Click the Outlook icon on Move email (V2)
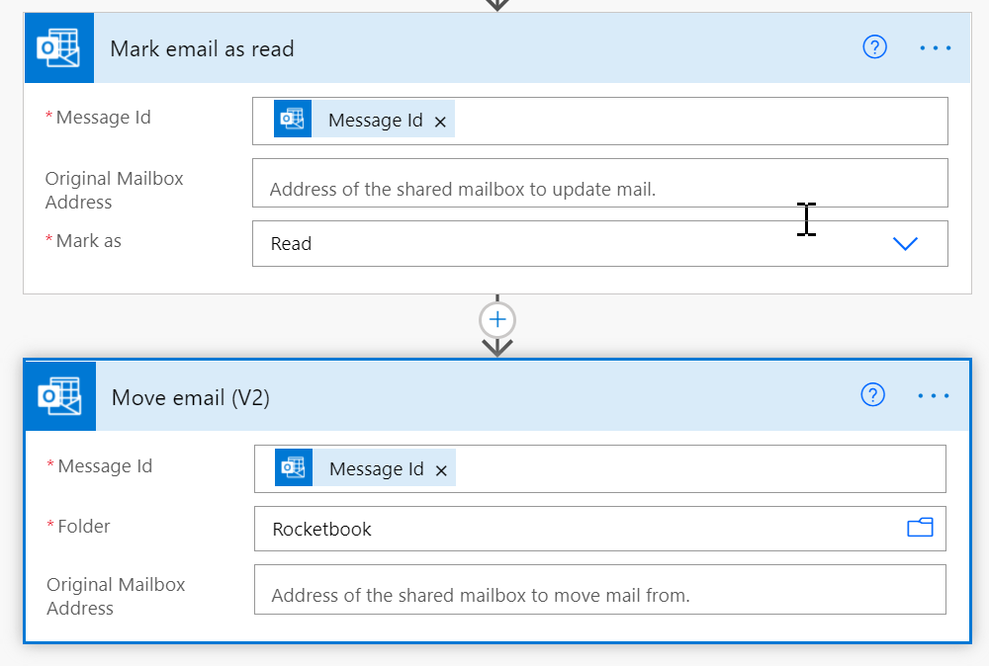 coord(60,396)
